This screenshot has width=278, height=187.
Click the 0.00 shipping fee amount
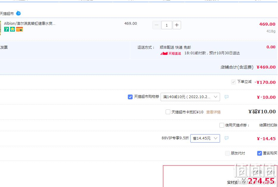[x=271, y=47]
